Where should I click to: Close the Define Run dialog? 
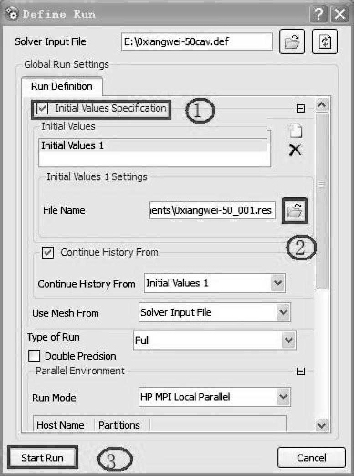click(340, 14)
